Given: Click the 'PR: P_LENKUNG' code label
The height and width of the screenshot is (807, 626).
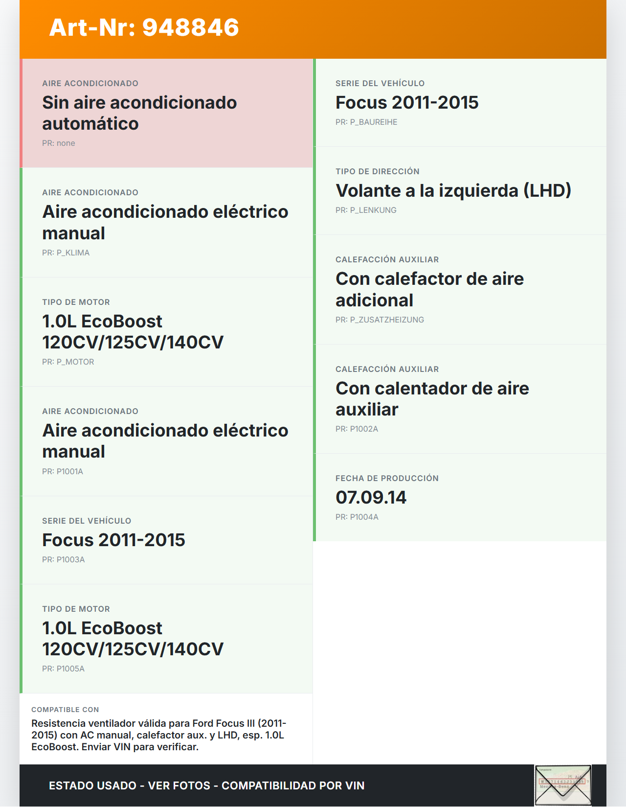Looking at the screenshot, I should 366,210.
